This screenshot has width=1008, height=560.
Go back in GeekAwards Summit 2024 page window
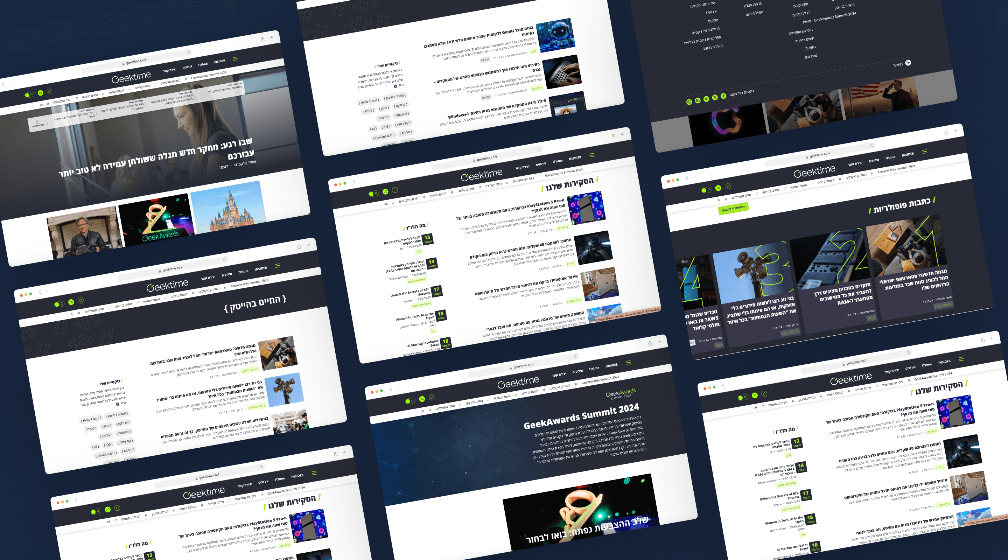click(391, 389)
